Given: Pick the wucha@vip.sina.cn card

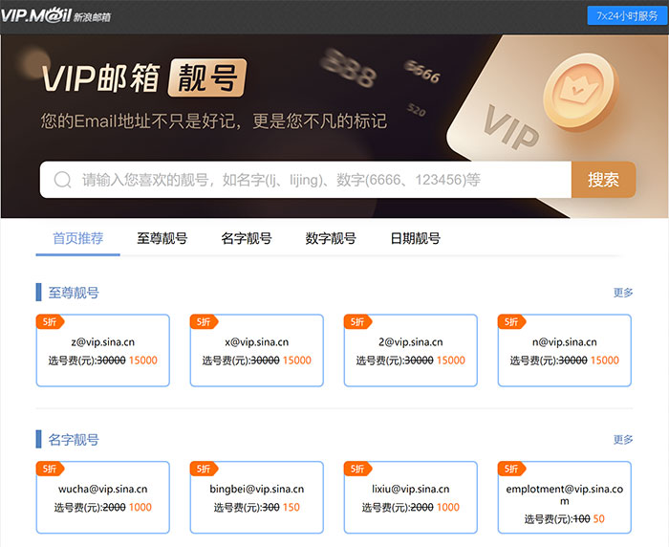Looking at the screenshot, I should pos(103,497).
